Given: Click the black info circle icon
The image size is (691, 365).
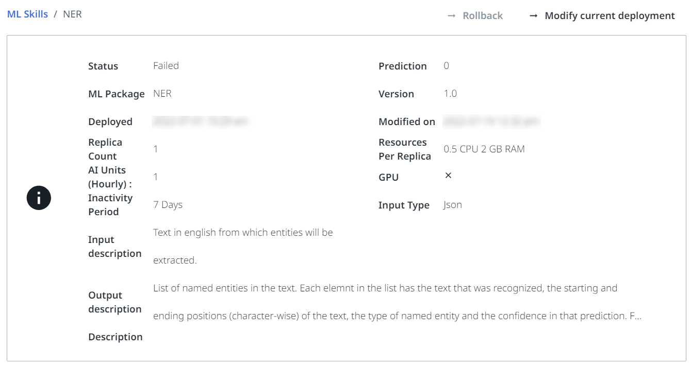Looking at the screenshot, I should click(39, 198).
